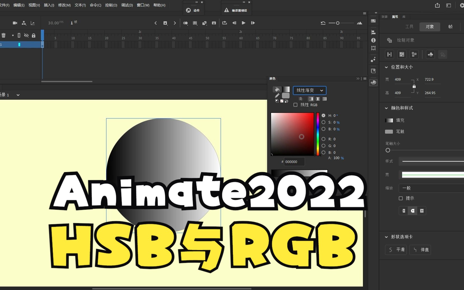464x290 pixels.
Task: Click the delete layer trash icon in timeline
Action: (x=4, y=36)
